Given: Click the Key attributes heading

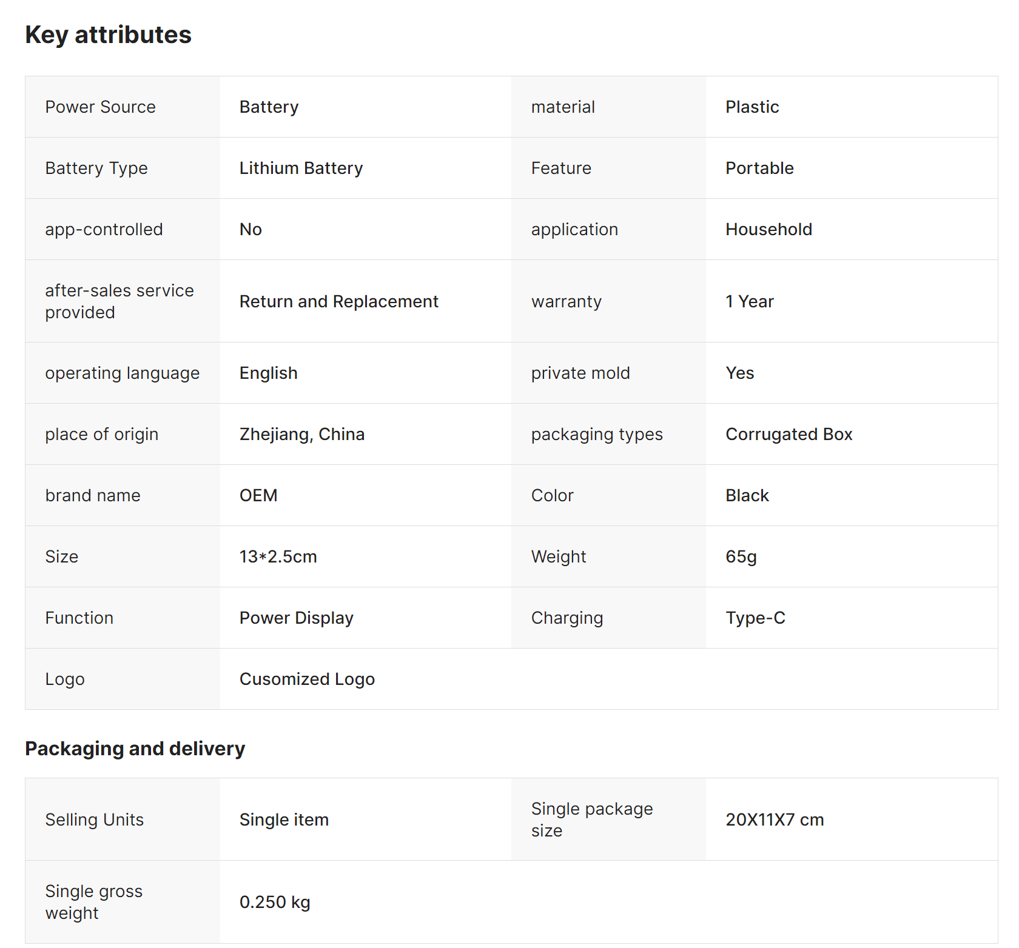Looking at the screenshot, I should [108, 35].
